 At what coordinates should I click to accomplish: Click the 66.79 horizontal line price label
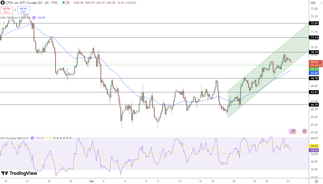[x=314, y=105]
